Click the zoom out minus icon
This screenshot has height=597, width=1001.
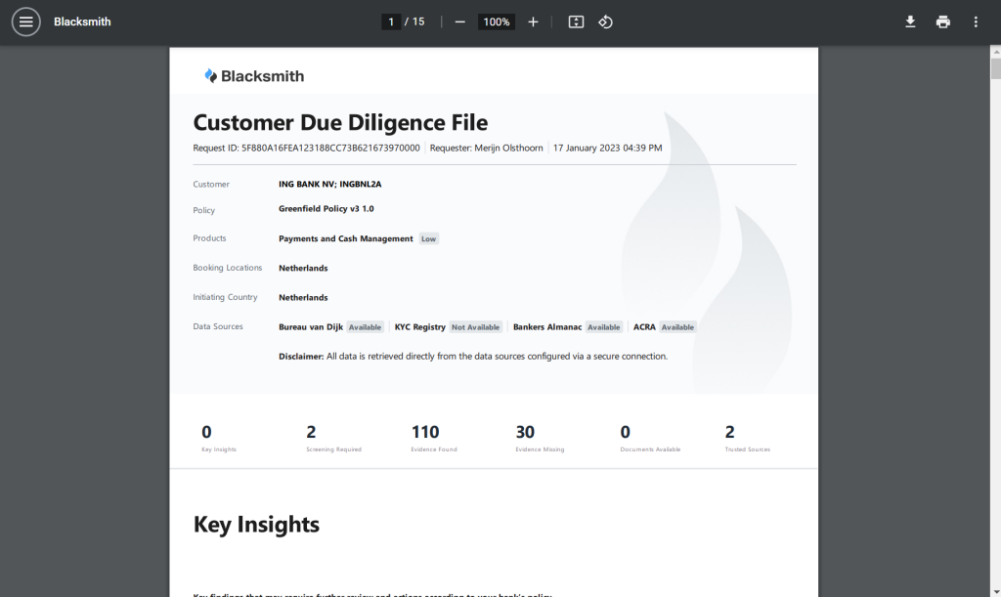click(x=459, y=21)
